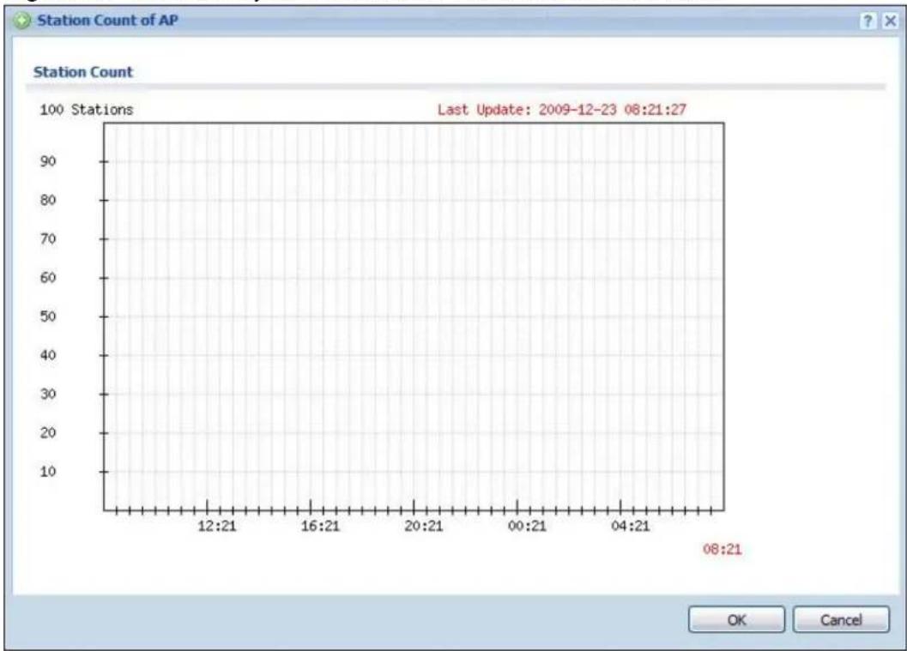Click the 10 y-axis label
This screenshot has height=651, width=907.
pyautogui.click(x=48, y=471)
